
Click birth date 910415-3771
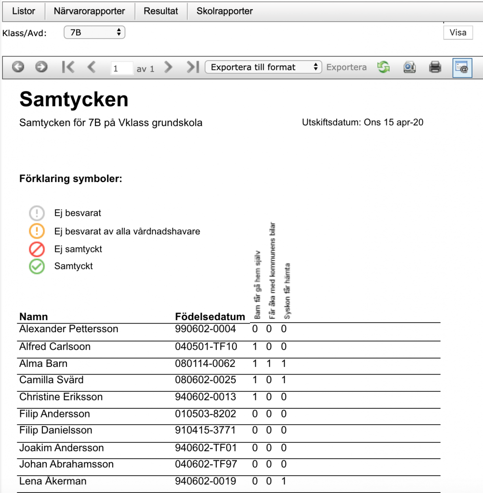[x=205, y=430]
